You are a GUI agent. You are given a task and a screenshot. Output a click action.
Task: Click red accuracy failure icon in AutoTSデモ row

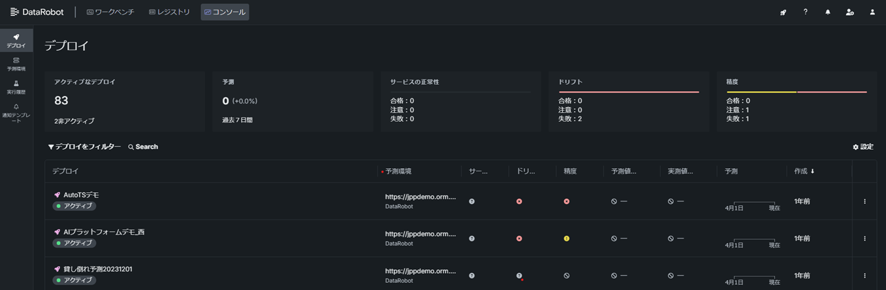(x=567, y=201)
